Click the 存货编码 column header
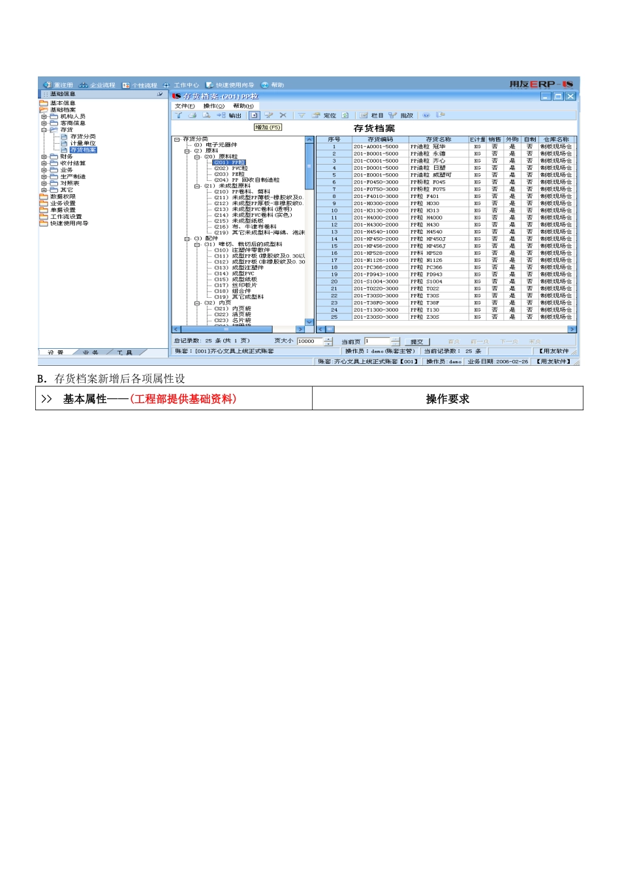 [380, 139]
